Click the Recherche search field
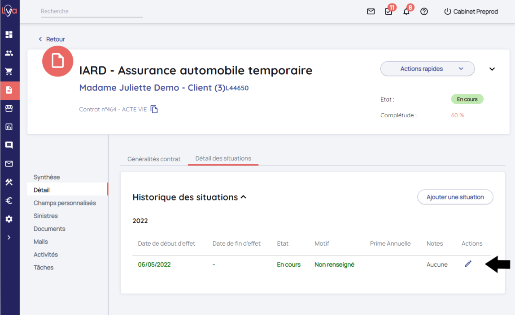The image size is (515, 315). pyautogui.click(x=92, y=11)
